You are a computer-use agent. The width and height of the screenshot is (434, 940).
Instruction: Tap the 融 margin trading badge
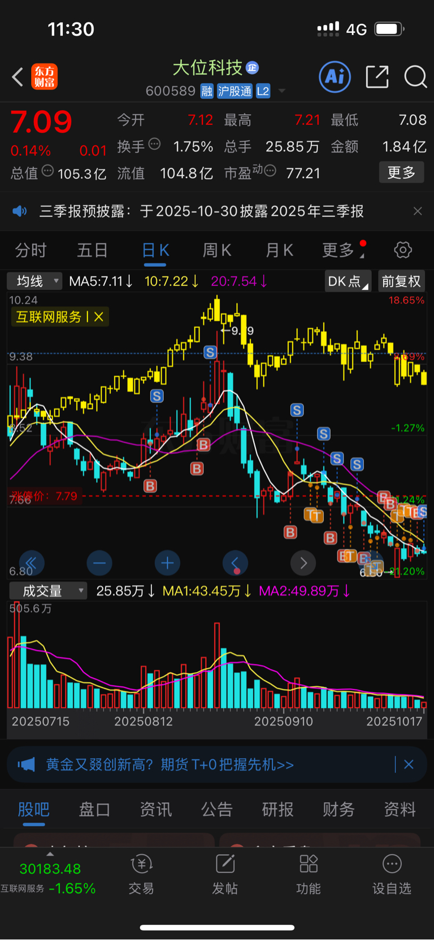[207, 91]
